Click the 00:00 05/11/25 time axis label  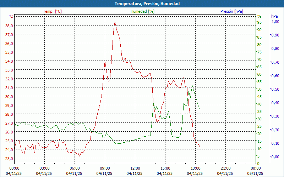pos(256,168)
